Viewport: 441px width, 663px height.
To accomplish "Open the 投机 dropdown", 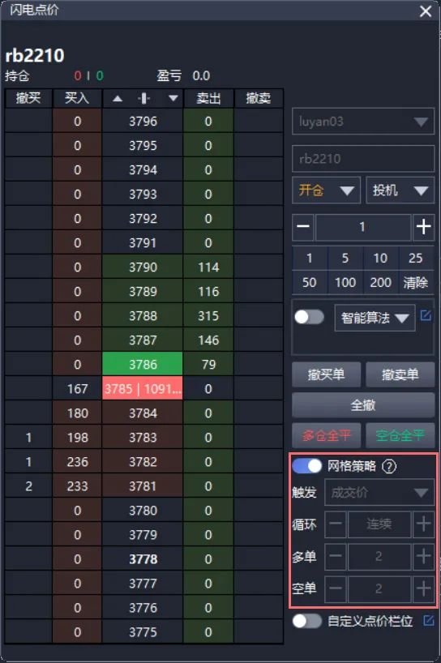I will (400, 190).
